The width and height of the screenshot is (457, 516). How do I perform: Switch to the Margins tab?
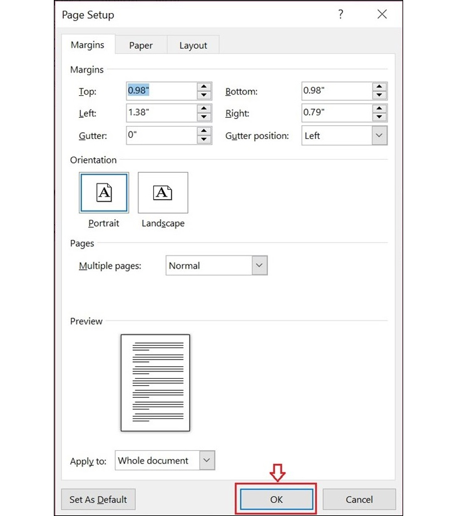[x=88, y=44]
